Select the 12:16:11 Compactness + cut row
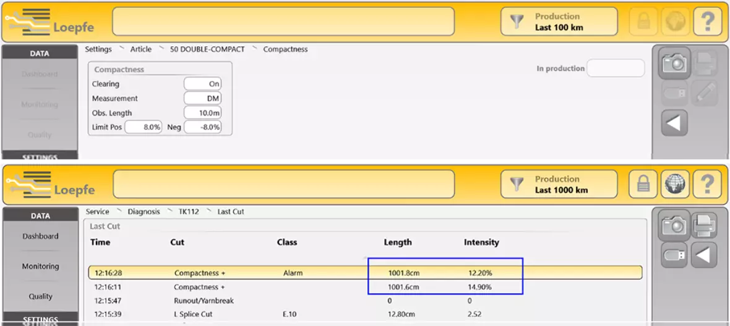Image resolution: width=730 pixels, height=326 pixels. [x=365, y=287]
